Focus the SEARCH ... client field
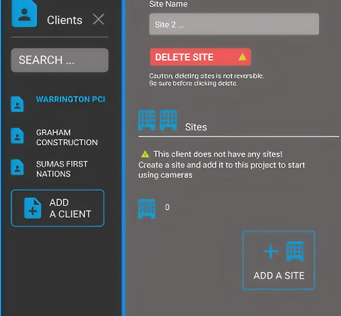341x316 pixels. coord(59,60)
